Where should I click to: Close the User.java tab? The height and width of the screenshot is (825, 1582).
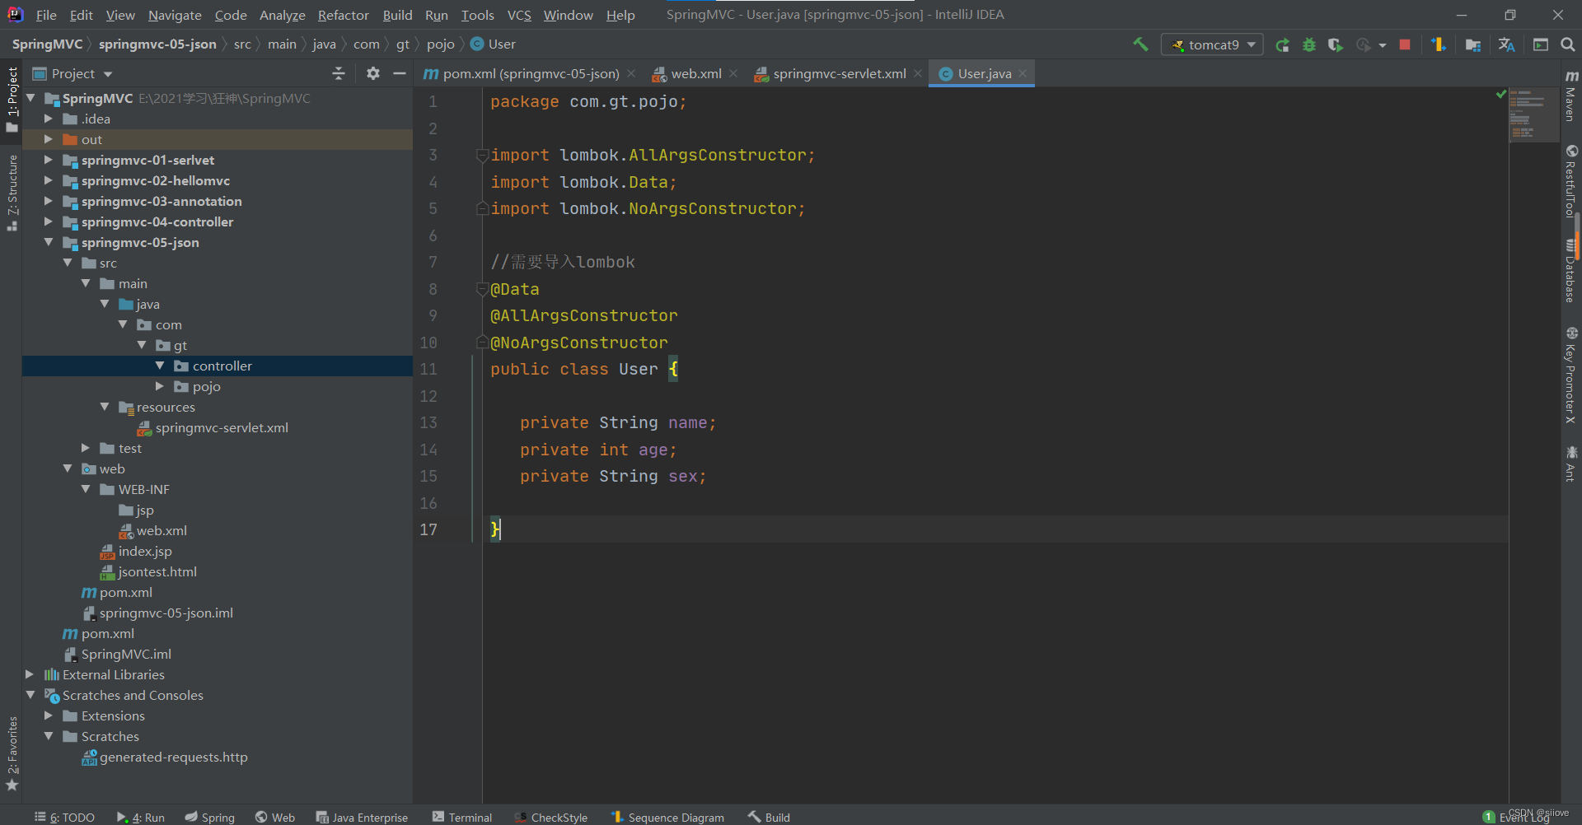(1023, 73)
